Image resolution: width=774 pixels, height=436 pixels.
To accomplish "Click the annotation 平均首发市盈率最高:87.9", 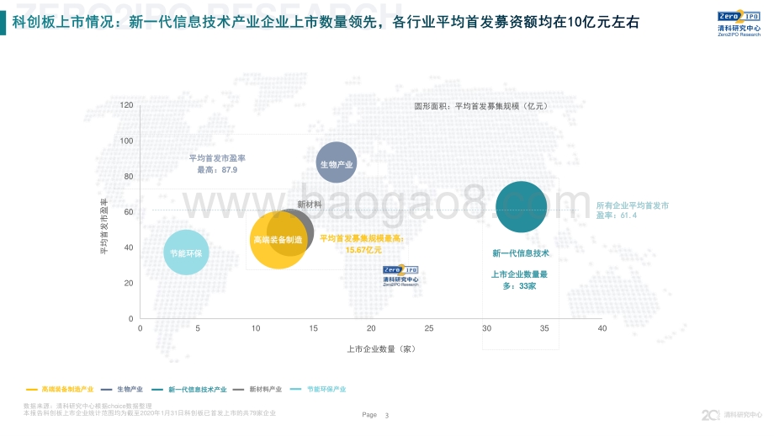I will pos(217,164).
